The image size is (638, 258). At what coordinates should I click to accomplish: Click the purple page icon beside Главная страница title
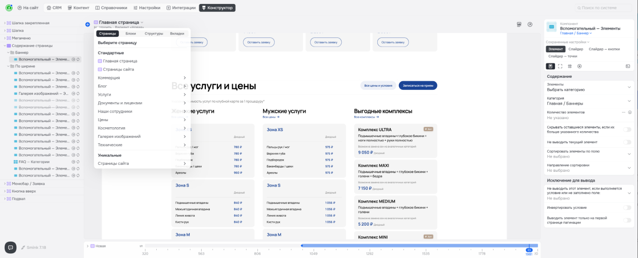coord(96,22)
